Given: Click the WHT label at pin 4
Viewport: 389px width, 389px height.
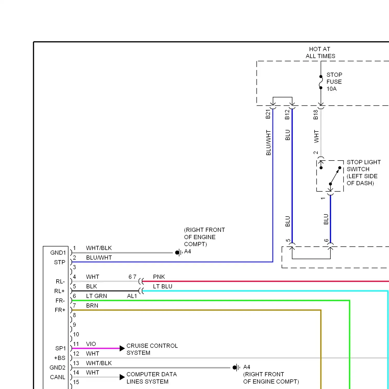Looking at the screenshot, I should (x=93, y=277).
